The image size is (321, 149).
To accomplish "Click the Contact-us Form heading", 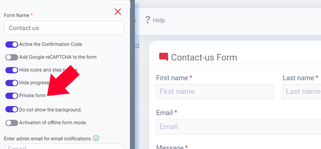I will [x=204, y=57].
